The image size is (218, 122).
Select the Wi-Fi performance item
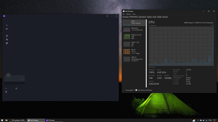[134, 52]
